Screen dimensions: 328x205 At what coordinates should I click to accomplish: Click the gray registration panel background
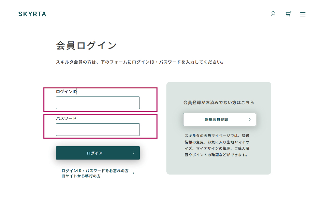219,166
